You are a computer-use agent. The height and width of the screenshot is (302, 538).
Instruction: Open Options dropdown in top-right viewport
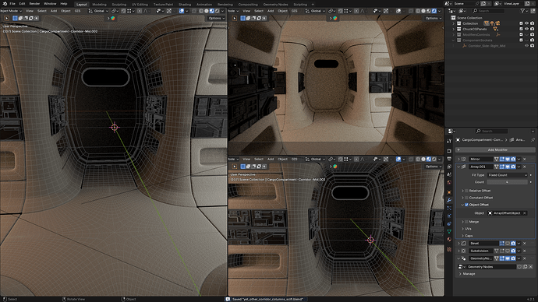pyautogui.click(x=433, y=18)
